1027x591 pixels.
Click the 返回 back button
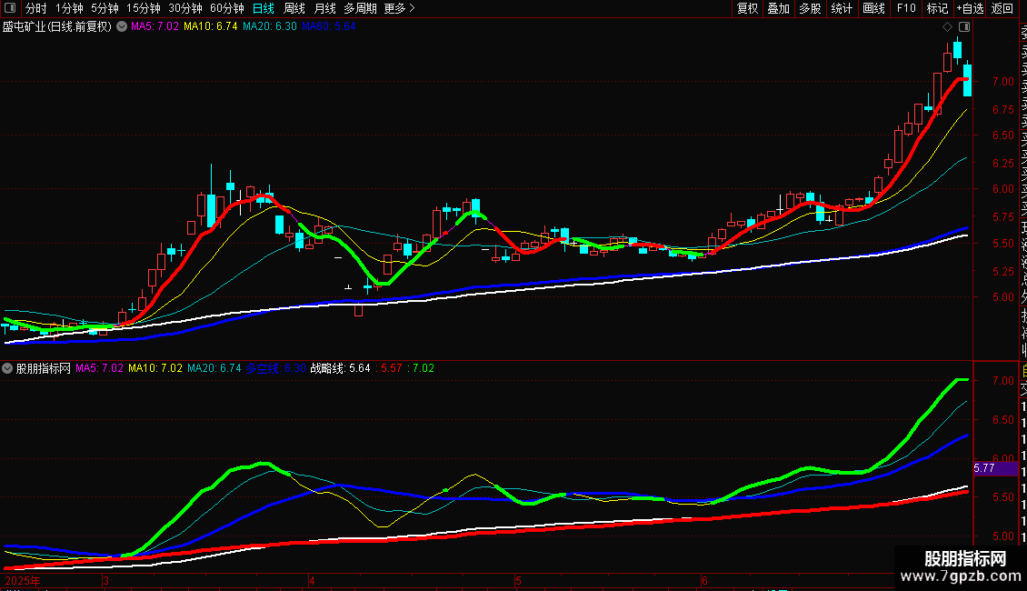[1002, 8]
